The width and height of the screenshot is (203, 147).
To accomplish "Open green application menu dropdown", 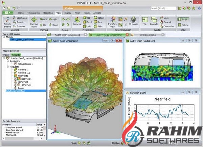I will coord(8,13).
